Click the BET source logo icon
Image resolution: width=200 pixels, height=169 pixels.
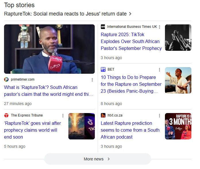(103, 69)
